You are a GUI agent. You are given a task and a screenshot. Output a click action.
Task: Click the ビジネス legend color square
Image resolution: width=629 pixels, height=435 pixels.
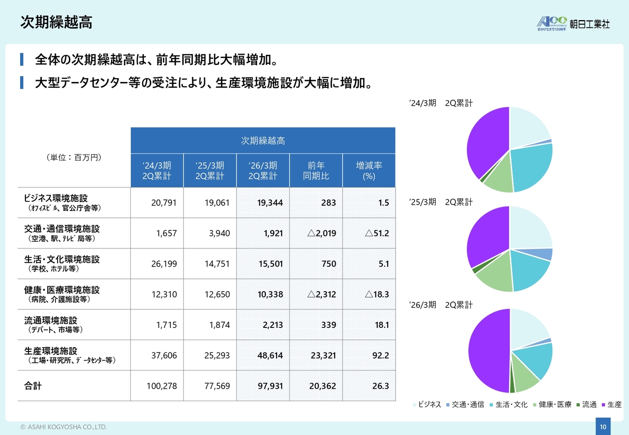click(414, 405)
